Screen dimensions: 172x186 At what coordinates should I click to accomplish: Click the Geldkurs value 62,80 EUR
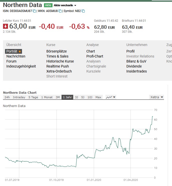[104, 27]
